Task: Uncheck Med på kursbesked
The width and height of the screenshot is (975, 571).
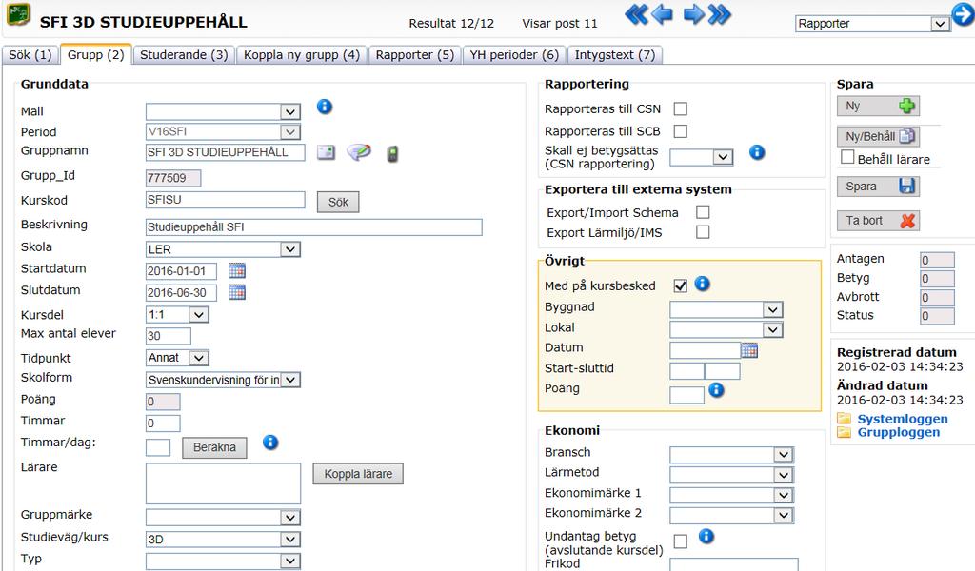Action: [680, 285]
